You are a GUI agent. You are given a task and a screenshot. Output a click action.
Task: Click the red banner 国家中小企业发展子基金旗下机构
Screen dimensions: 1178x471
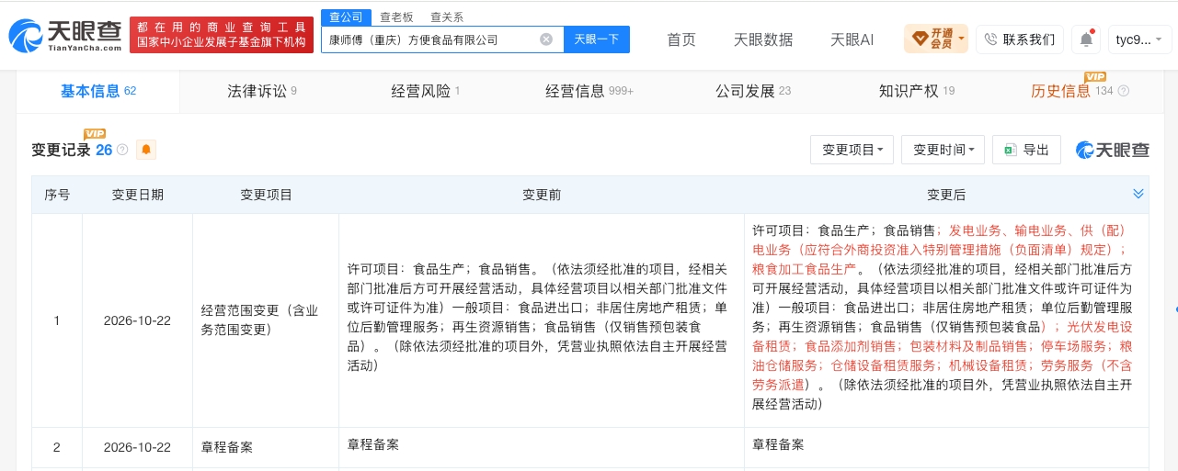pyautogui.click(x=221, y=35)
